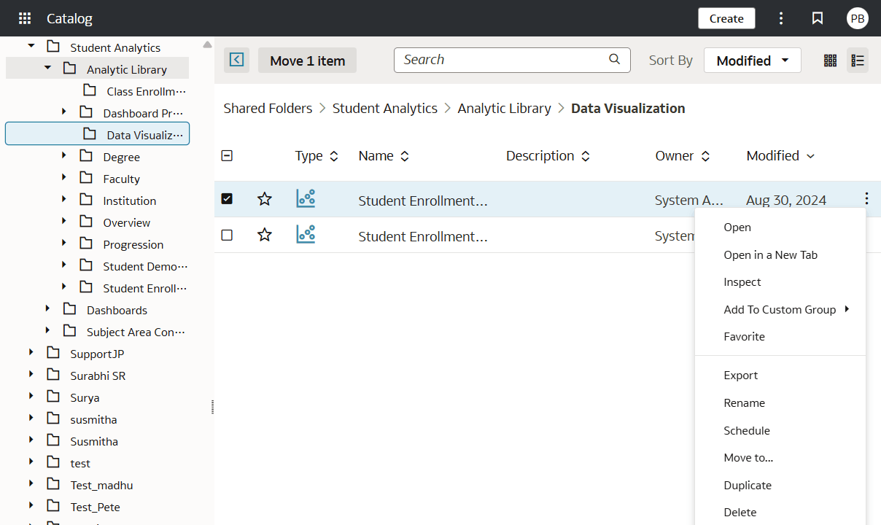Expand the Degree folder
Screen dimensions: 881x525
(64, 156)
